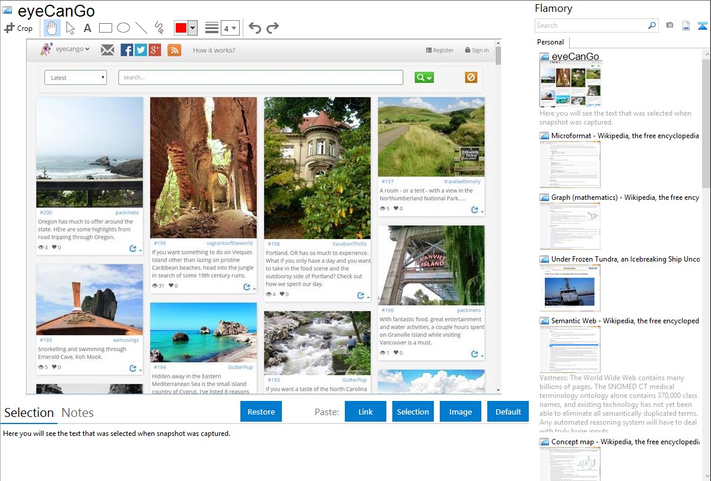Image resolution: width=711 pixels, height=481 pixels.
Task: Click the camera snapshot icon
Action: (x=669, y=26)
